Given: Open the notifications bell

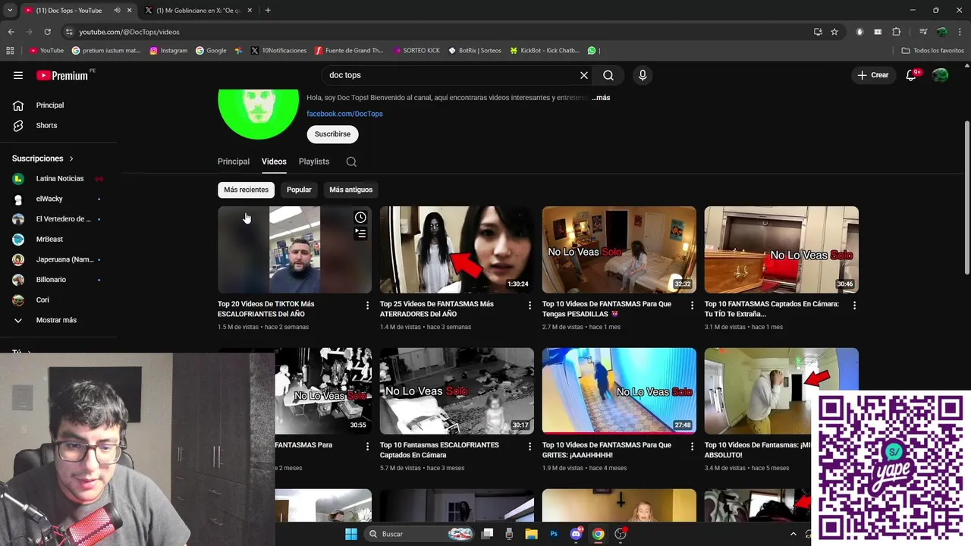Looking at the screenshot, I should tap(912, 75).
